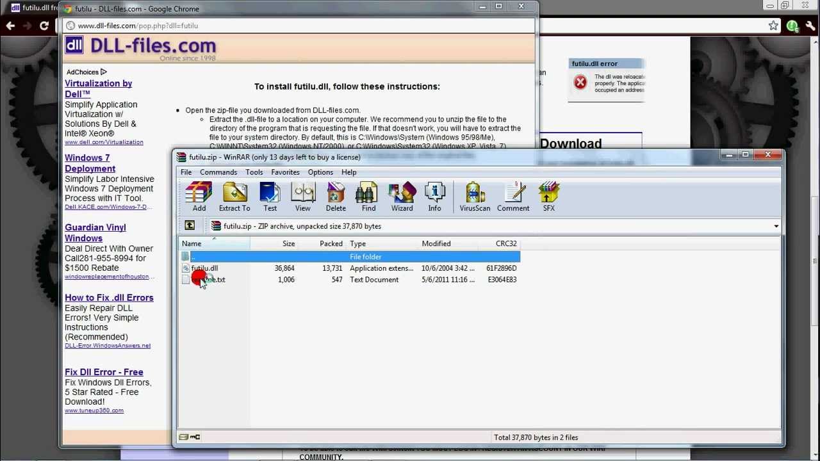This screenshot has width=820, height=461.
Task: Select the parent File folder row
Action: coord(350,257)
